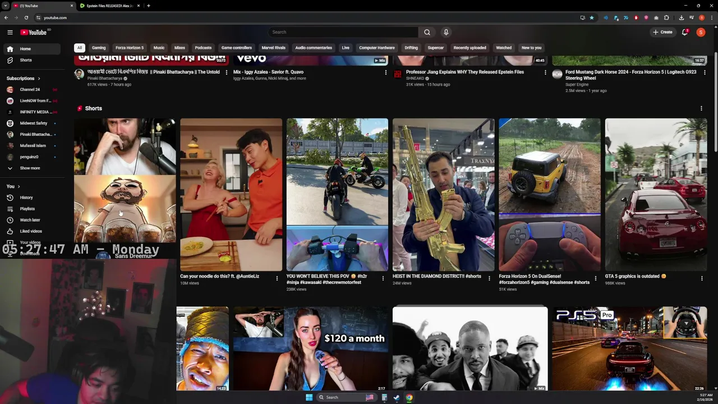
Task: Open Professor Jiang Epstein Files video title
Action: pos(465,72)
